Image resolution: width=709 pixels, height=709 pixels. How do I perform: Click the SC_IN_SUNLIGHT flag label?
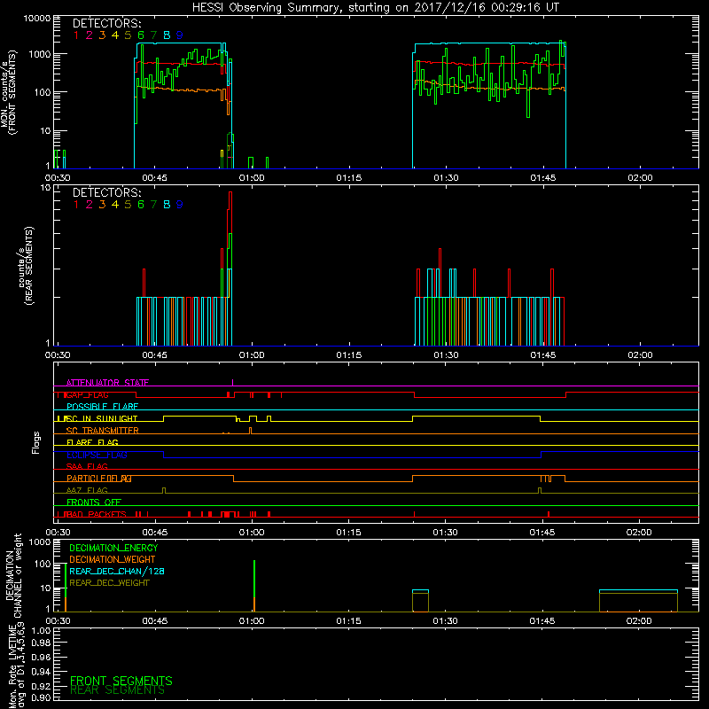(102, 418)
